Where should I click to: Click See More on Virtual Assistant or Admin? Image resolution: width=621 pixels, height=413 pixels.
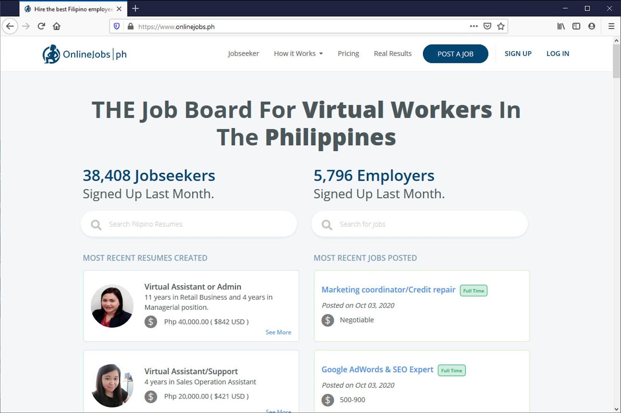tap(278, 332)
